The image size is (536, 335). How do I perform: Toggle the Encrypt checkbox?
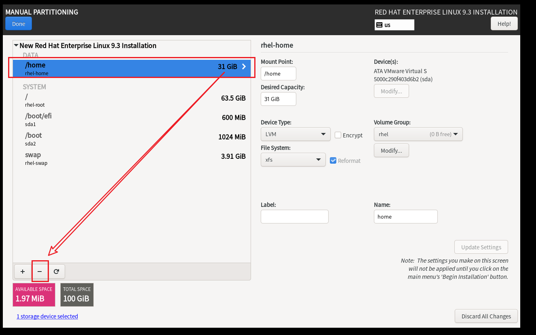coord(338,135)
